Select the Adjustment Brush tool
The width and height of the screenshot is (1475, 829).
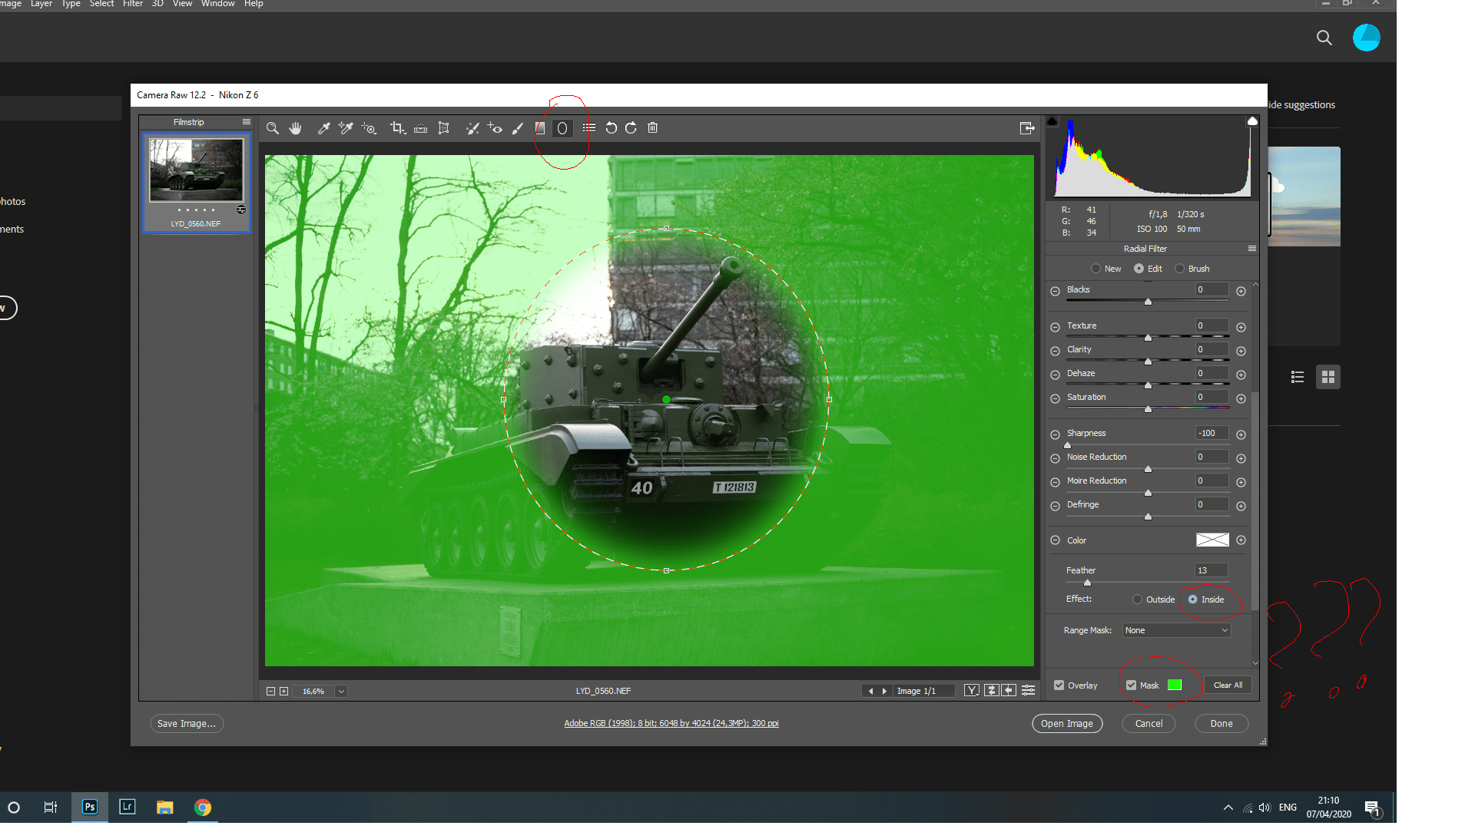click(518, 128)
